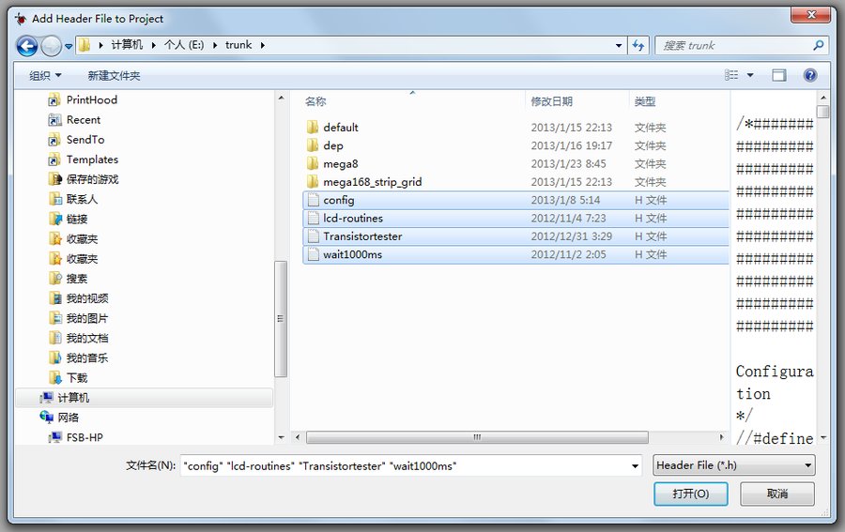This screenshot has width=845, height=532.
Task: Click the 取消 button
Action: [x=776, y=494]
